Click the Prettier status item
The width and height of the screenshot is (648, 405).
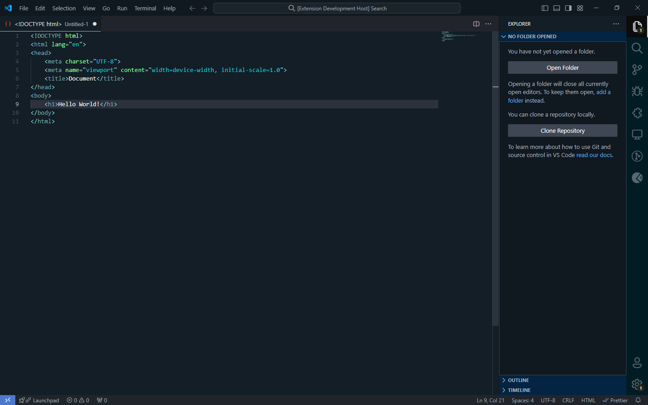tap(615, 400)
